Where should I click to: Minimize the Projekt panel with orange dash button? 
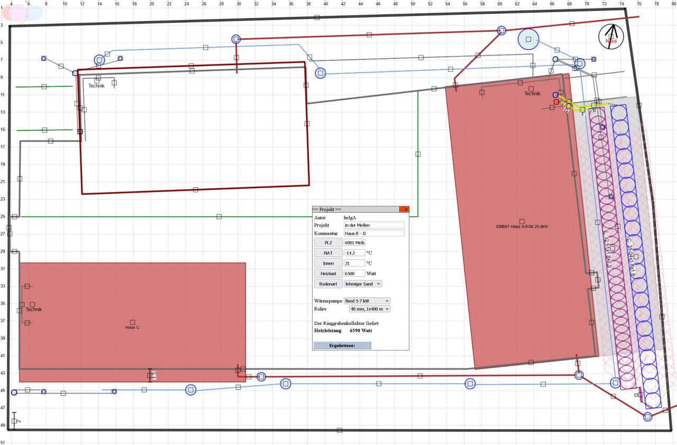[x=401, y=210]
